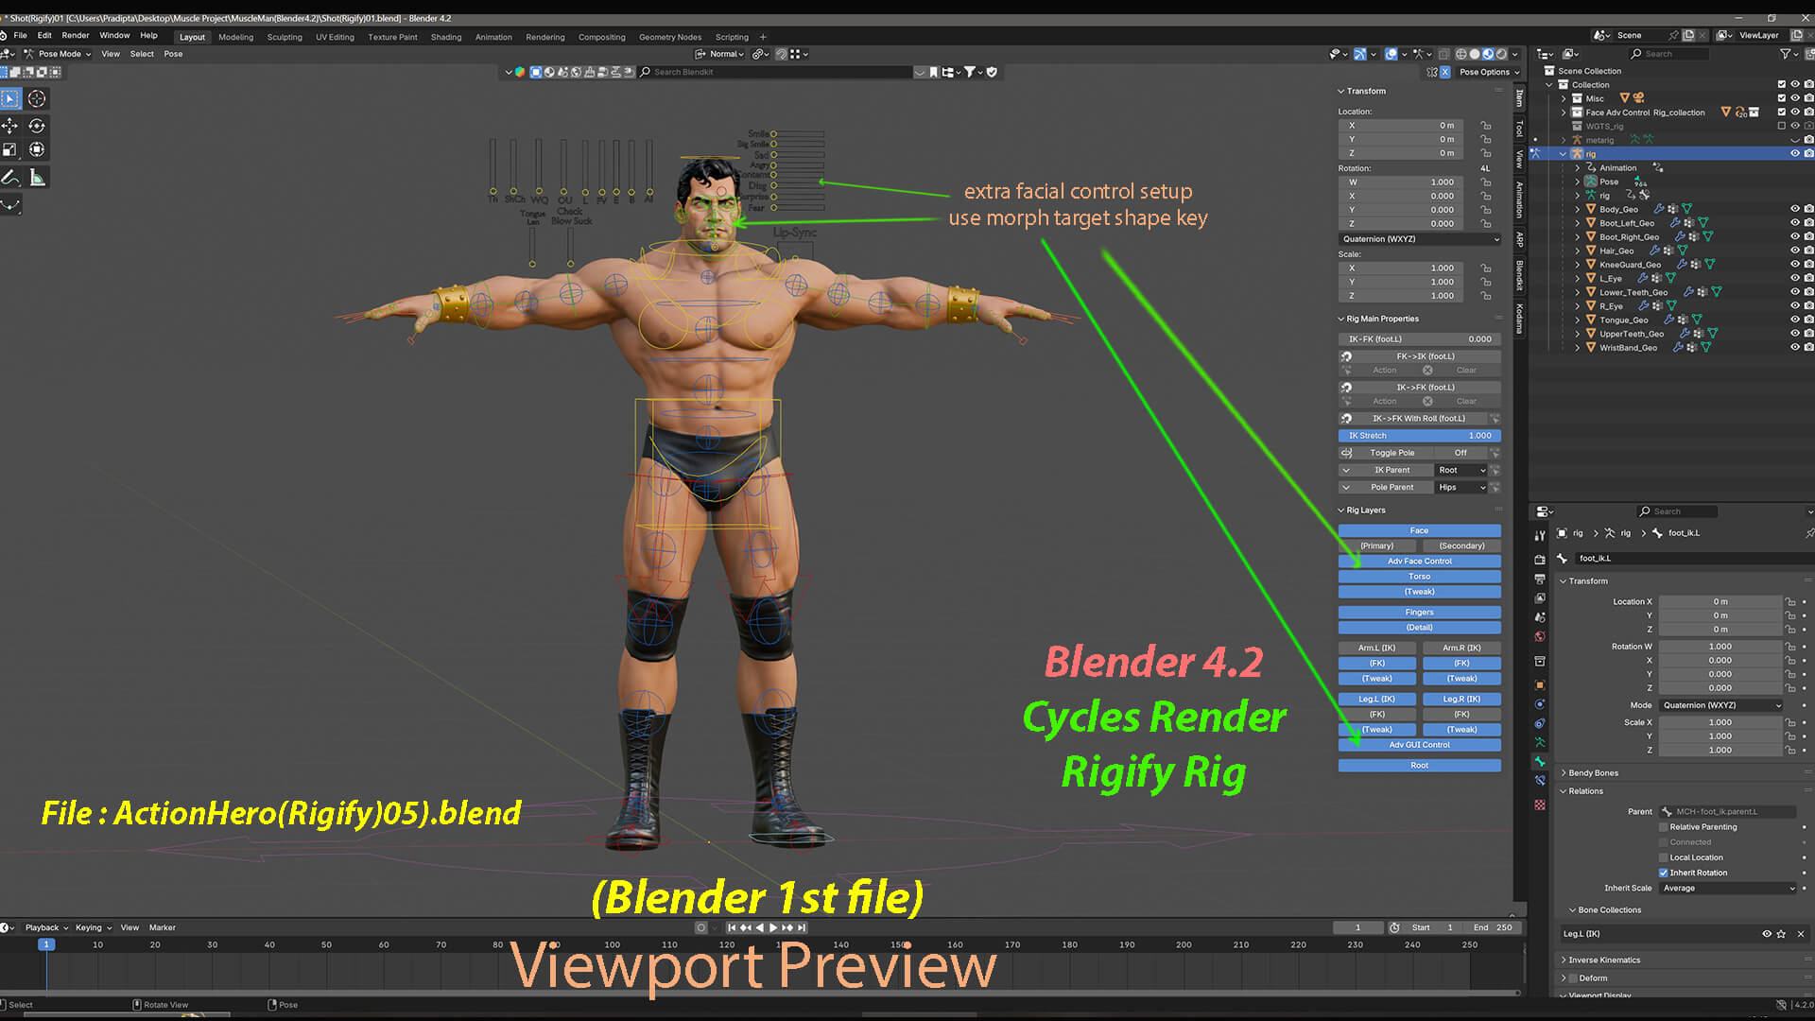This screenshot has width=1815, height=1021.
Task: Switch to the Sculpting workspace tab
Action: tap(285, 37)
